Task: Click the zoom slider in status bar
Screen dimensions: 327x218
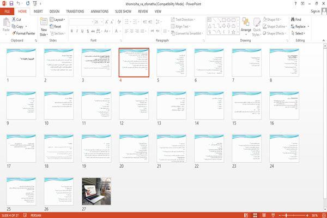Action: (293, 215)
